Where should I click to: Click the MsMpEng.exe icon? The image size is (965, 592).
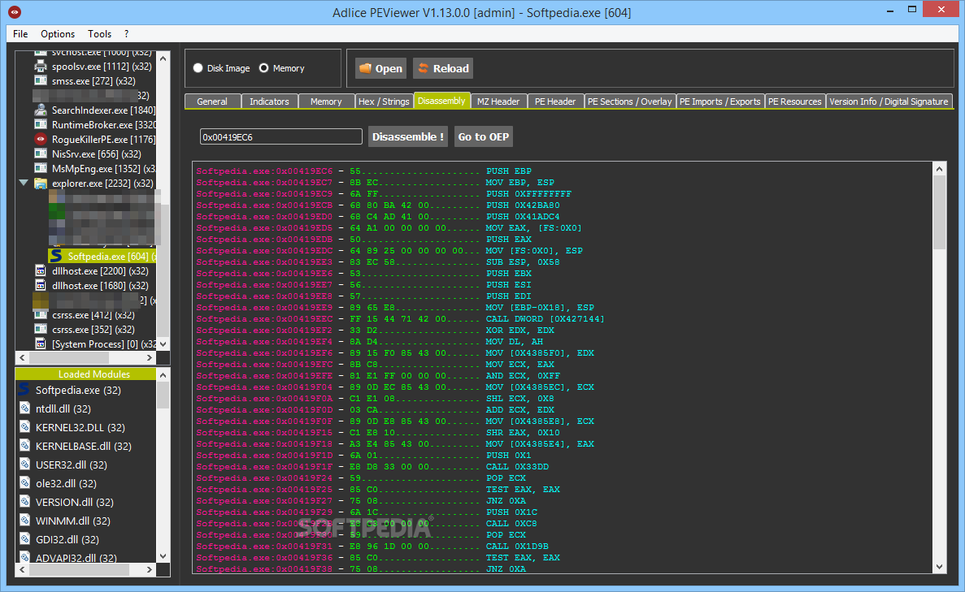pos(41,168)
